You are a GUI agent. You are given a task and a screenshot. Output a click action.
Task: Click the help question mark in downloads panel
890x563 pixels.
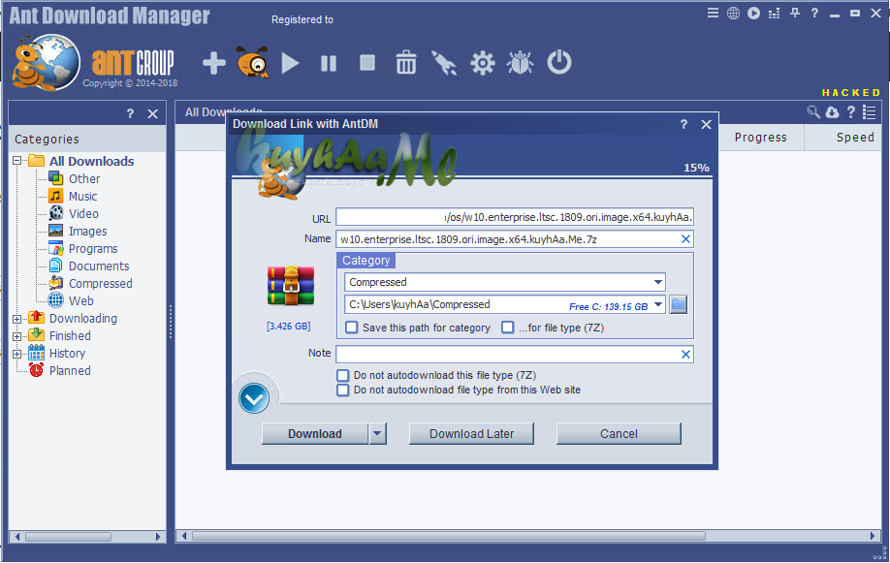[x=851, y=112]
